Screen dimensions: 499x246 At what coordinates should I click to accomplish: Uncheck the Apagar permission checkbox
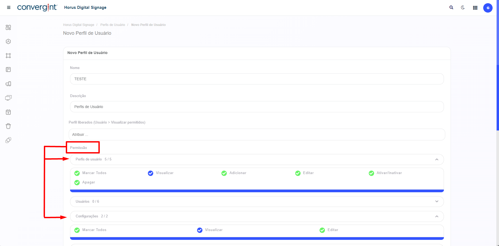(x=77, y=182)
